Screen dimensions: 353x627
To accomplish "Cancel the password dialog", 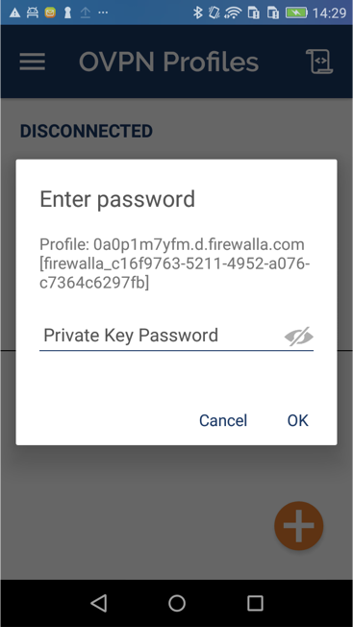I will 223,420.
